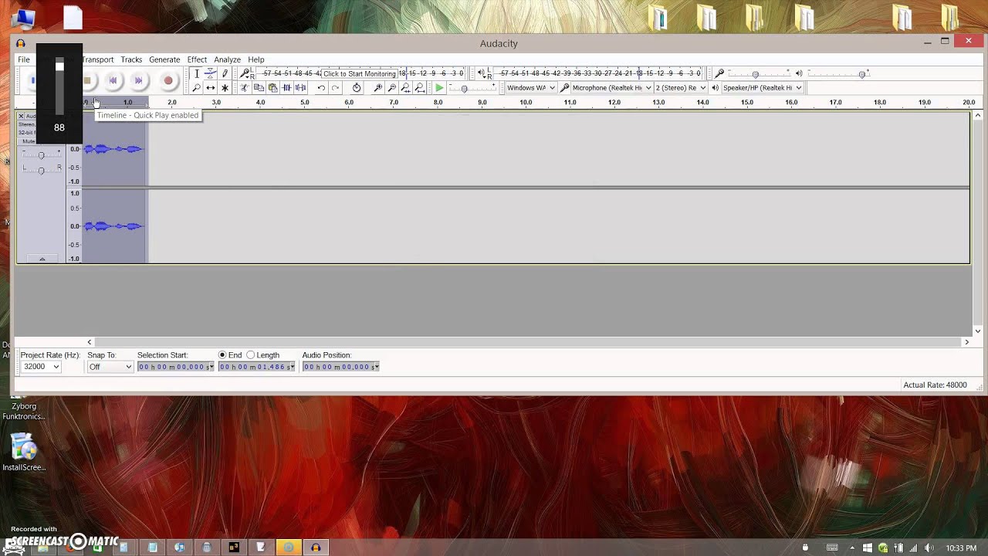Viewport: 988px width, 556px height.
Task: Open Selection Start time format dropdown
Action: click(211, 367)
